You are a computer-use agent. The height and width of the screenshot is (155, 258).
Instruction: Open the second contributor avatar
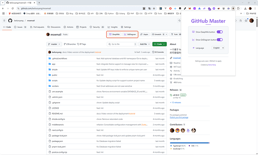click(x=177, y=130)
